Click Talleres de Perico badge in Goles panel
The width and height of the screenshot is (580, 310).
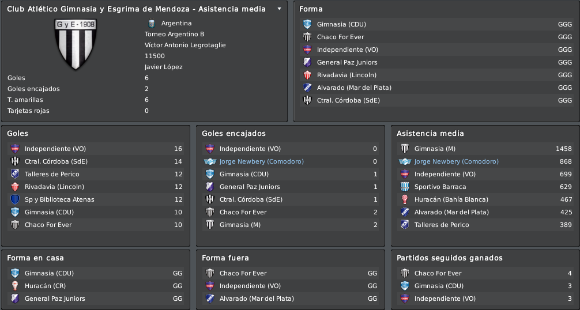pos(15,174)
